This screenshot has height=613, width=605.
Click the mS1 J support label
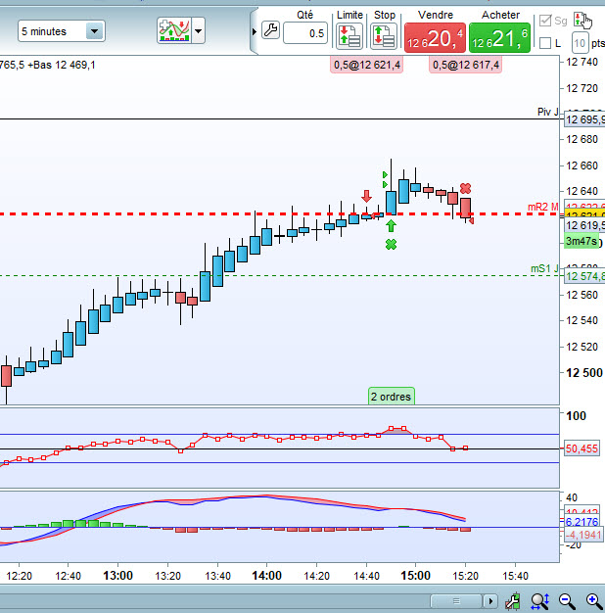coord(545,268)
